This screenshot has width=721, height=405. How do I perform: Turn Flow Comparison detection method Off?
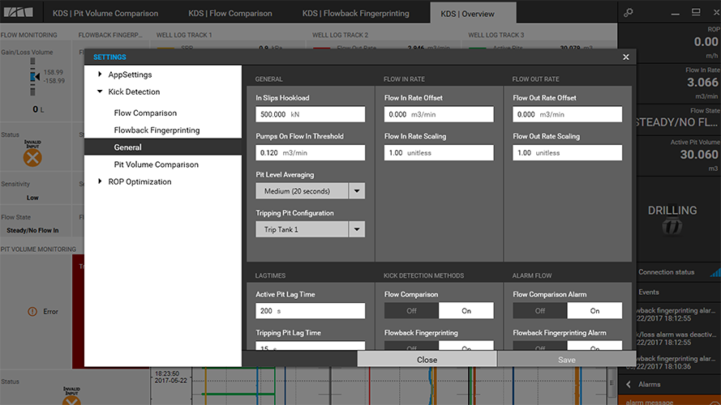(411, 311)
